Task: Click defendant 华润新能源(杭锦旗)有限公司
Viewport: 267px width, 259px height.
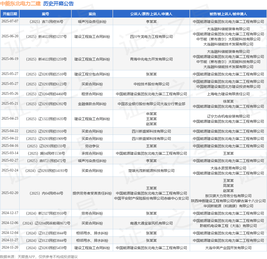Action: (x=228, y=206)
